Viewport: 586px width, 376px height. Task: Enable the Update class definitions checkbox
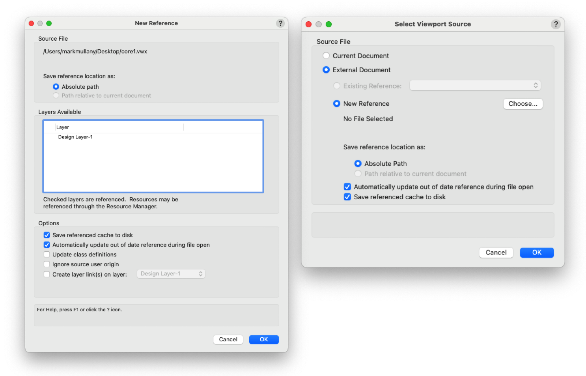(47, 254)
